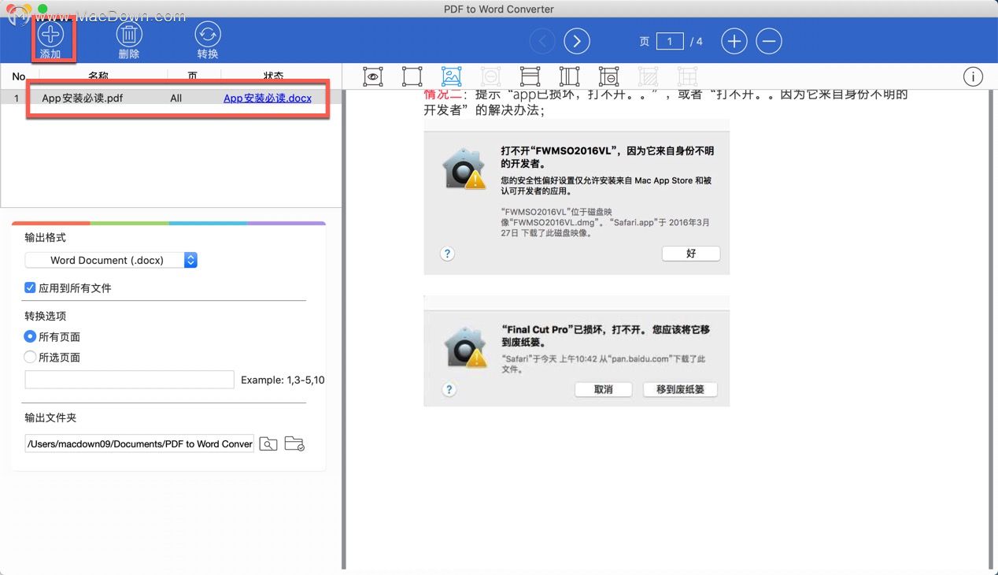Screen dimensions: 998x575
Task: Click the page range input field
Action: point(130,380)
